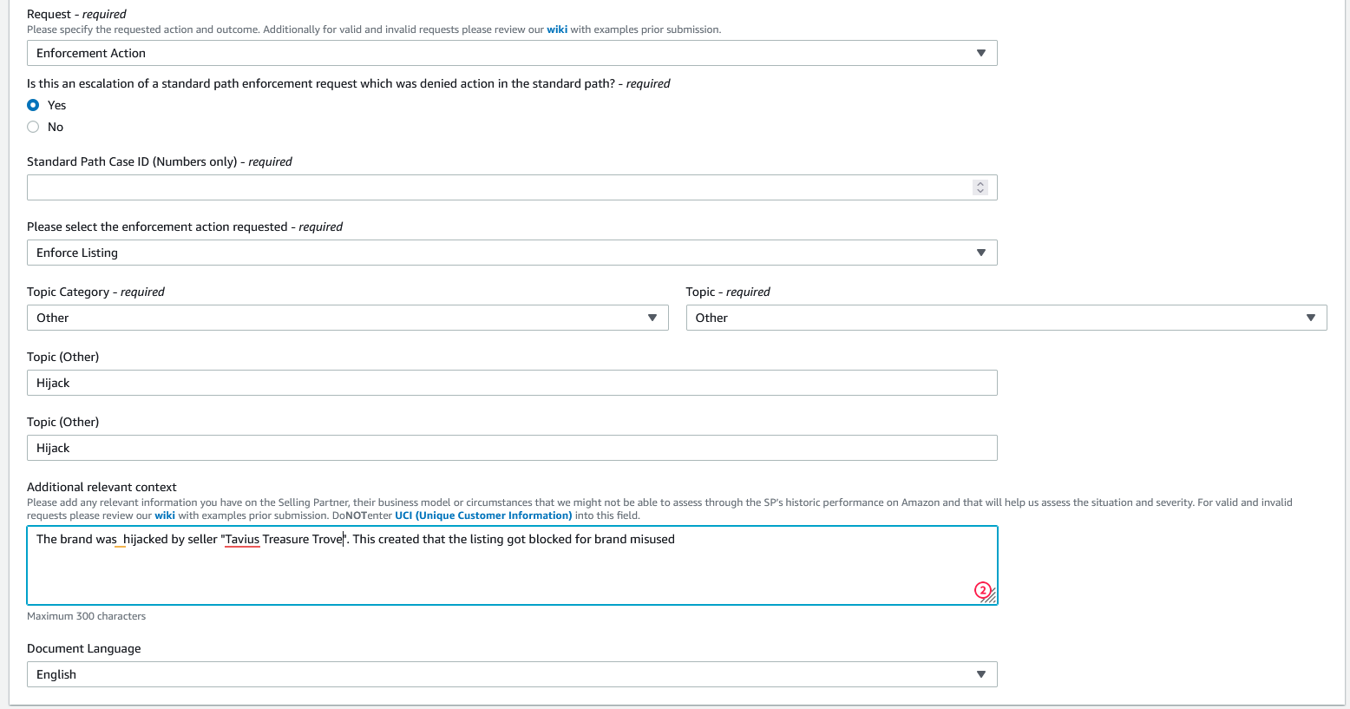Expand the Enforce Listing action dropdown

click(512, 253)
